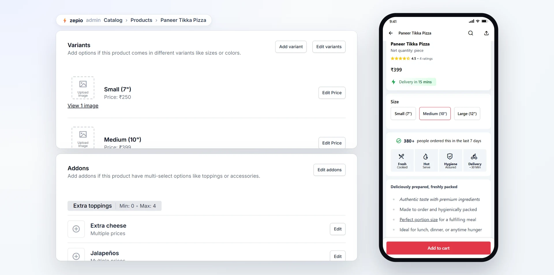Tap the search icon in phone preview
Screen dimensions: 554x275
(x=471, y=33)
